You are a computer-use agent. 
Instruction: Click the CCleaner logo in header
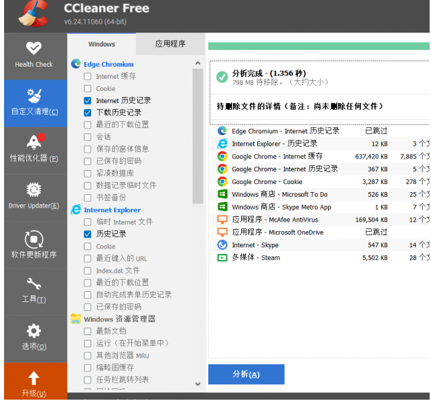pos(34,13)
